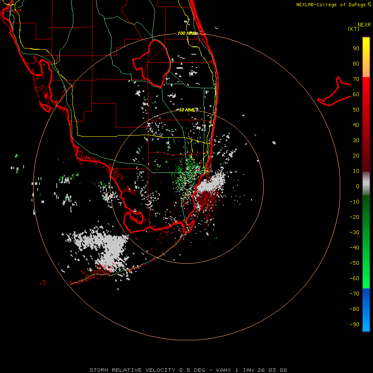Select the -30 value on the velocity scale
The image size is (373, 373).
tap(354, 233)
